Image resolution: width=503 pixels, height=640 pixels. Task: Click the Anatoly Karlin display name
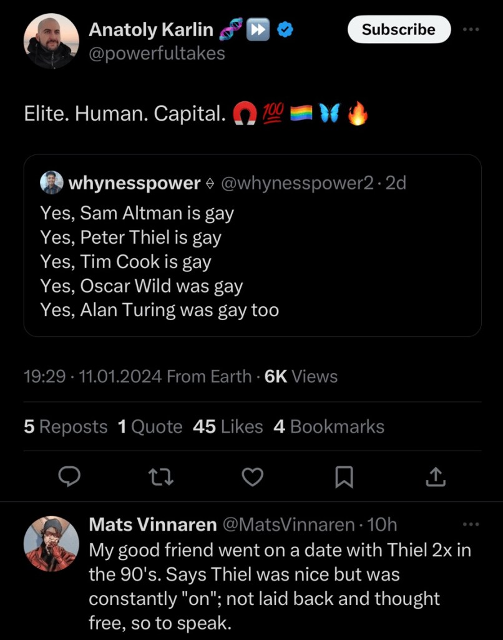[151, 29]
